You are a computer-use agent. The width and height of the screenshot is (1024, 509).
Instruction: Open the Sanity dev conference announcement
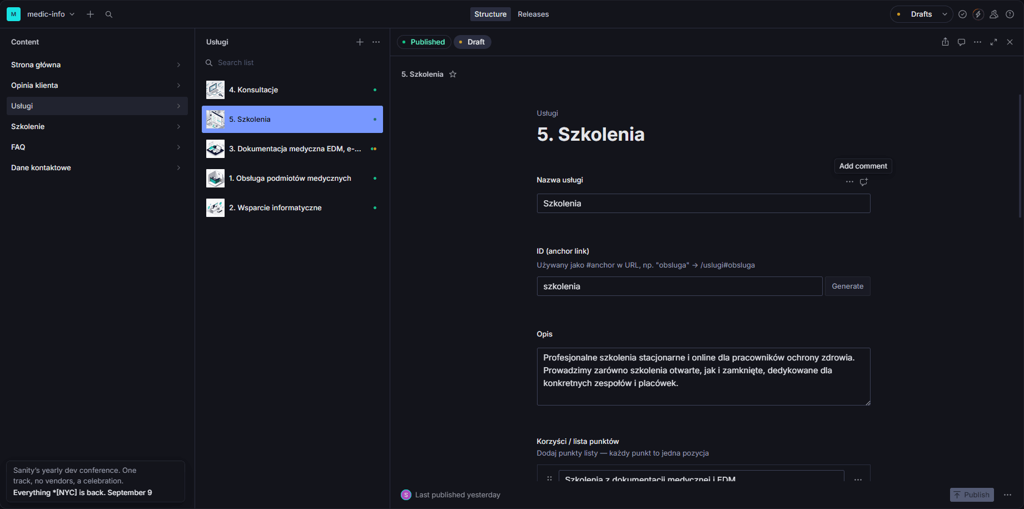click(x=96, y=481)
